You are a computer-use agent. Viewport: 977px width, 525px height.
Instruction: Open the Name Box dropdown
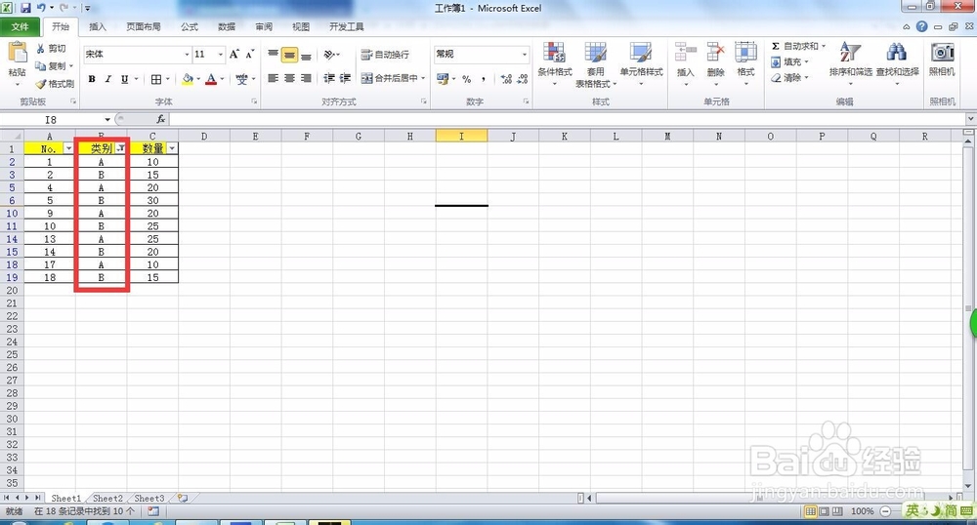pyautogui.click(x=107, y=119)
